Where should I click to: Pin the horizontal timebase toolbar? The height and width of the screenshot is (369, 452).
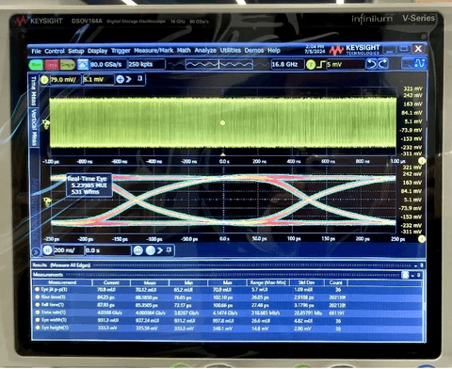169,250
